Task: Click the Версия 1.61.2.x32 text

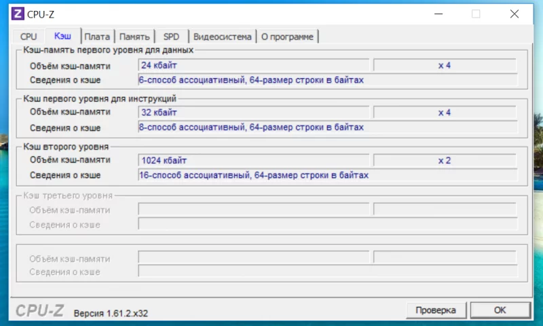Action: (x=111, y=313)
